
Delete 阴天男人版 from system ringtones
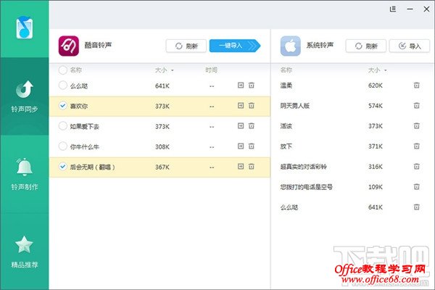click(417, 105)
